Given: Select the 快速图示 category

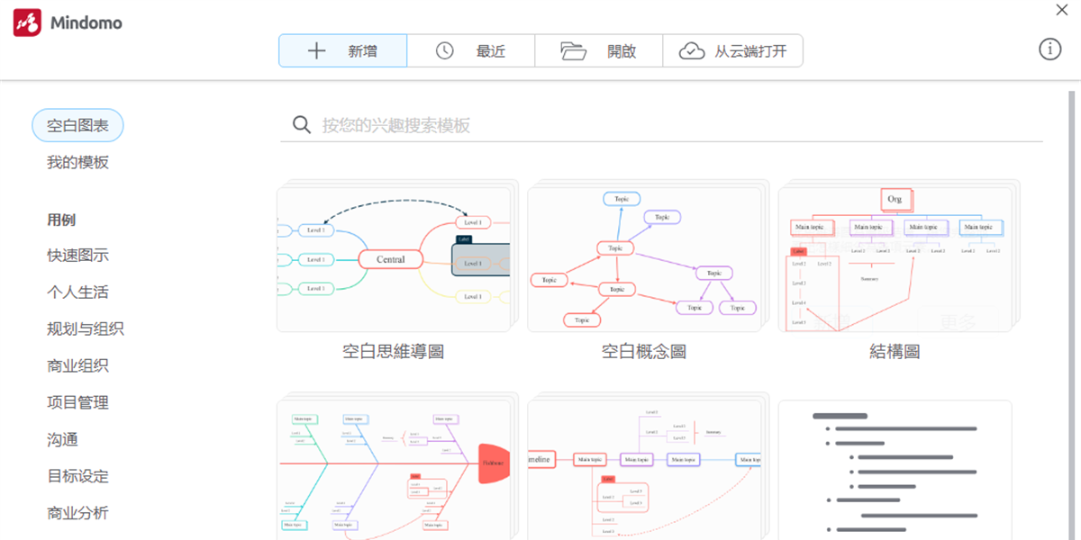Looking at the screenshot, I should point(77,256).
